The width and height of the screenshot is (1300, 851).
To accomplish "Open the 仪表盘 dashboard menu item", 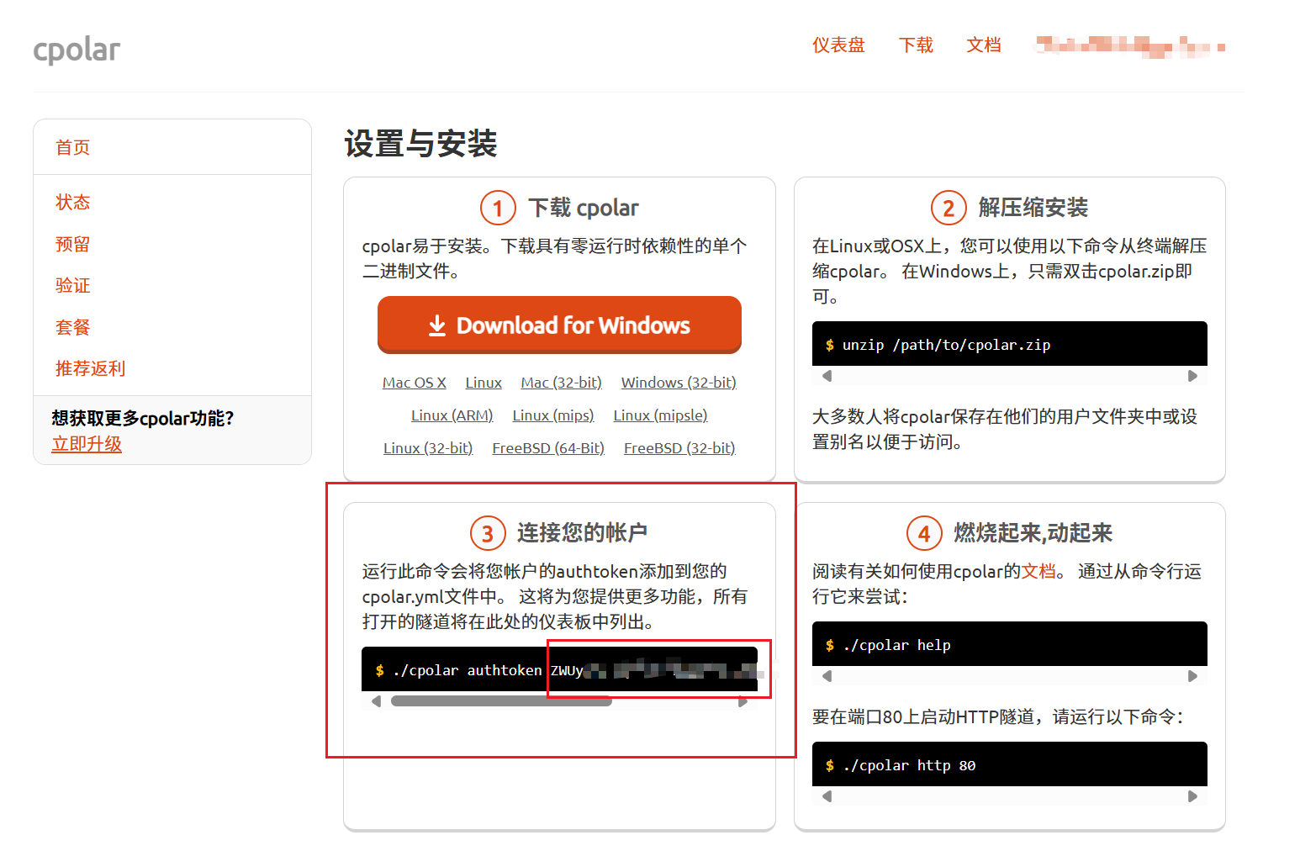I will (838, 45).
